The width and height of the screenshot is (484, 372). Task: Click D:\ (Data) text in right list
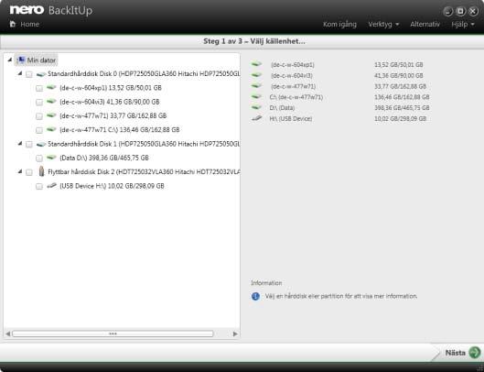(x=282, y=107)
